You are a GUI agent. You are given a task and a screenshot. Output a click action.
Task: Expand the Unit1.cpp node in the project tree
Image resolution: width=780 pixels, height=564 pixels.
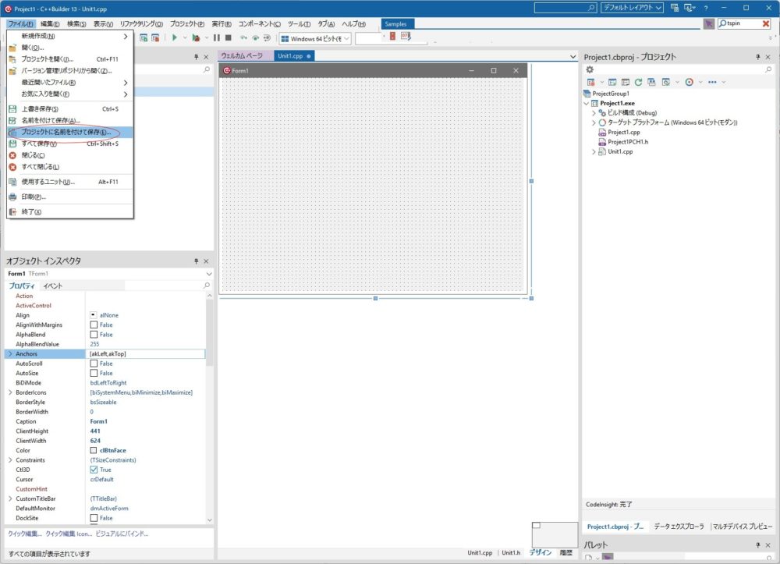594,151
